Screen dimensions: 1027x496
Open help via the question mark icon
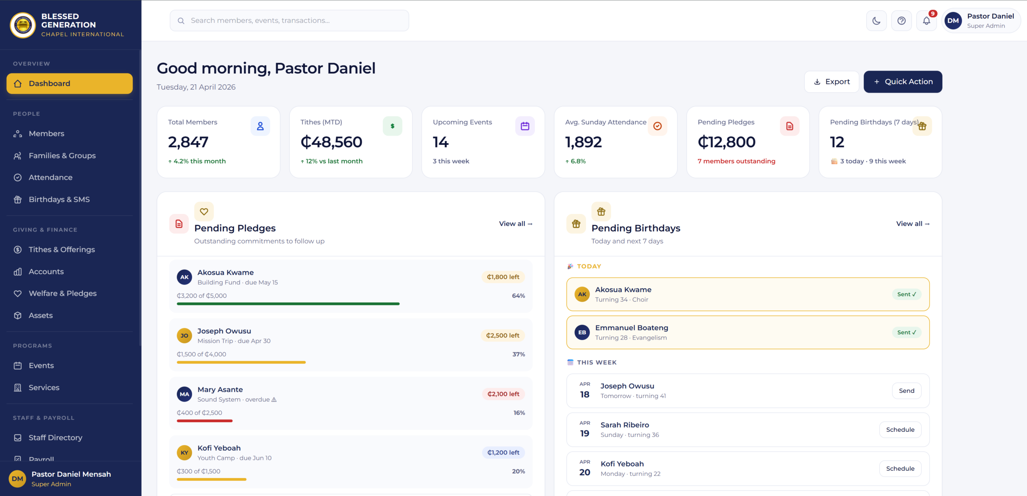pyautogui.click(x=901, y=20)
